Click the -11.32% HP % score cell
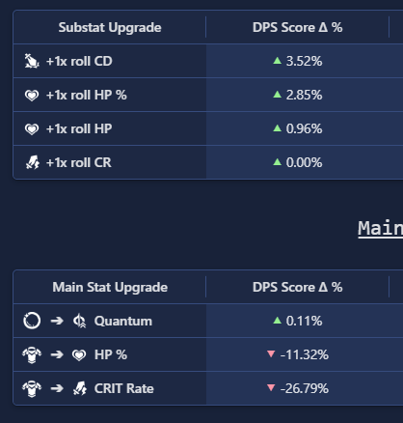Screen dimensions: 403x423 click(298, 354)
